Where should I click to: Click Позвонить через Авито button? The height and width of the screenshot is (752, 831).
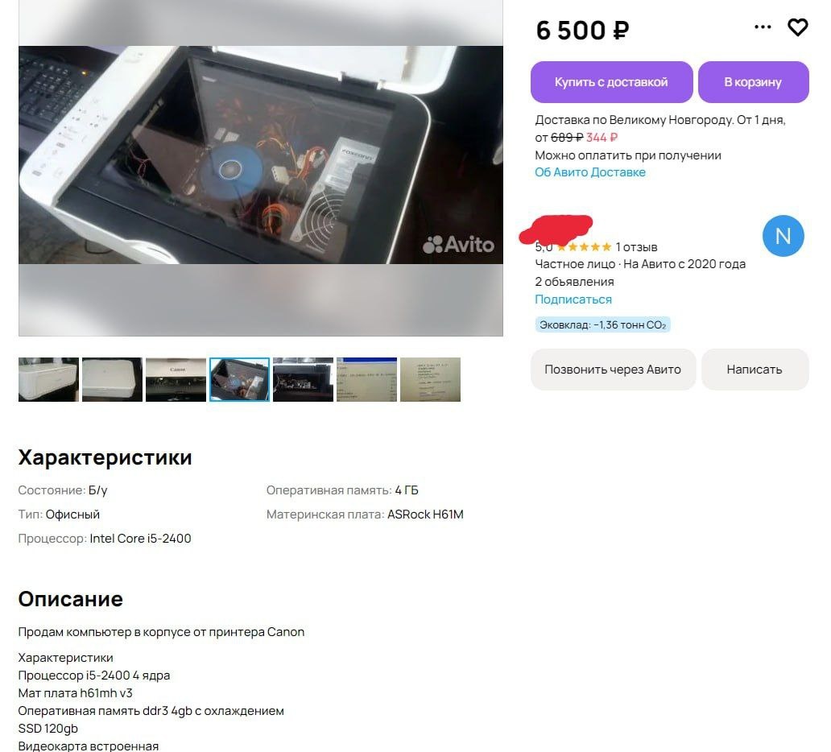click(x=613, y=370)
